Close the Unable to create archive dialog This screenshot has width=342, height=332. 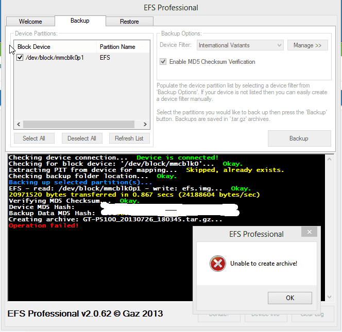[309, 232]
